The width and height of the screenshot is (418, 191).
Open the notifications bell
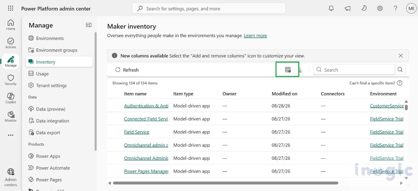pos(331,8)
